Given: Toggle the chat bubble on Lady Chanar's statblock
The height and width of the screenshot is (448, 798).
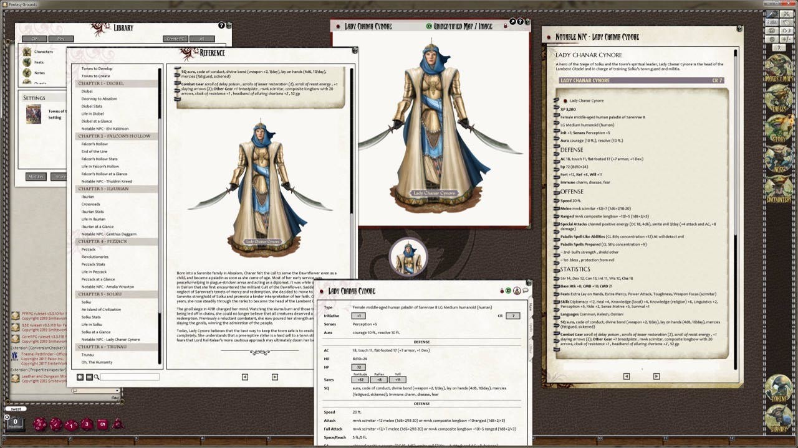Looking at the screenshot, I should (526, 290).
